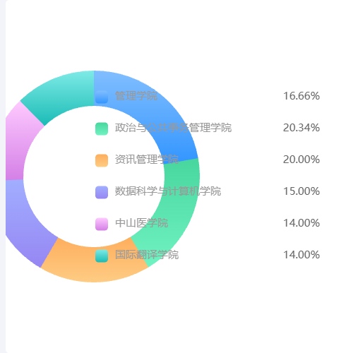Toggle the 资讯管理学院 legend label

point(147,160)
